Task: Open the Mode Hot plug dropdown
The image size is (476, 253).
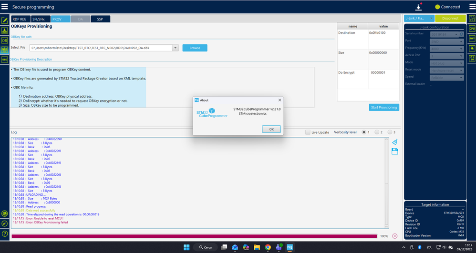Action: click(x=447, y=63)
